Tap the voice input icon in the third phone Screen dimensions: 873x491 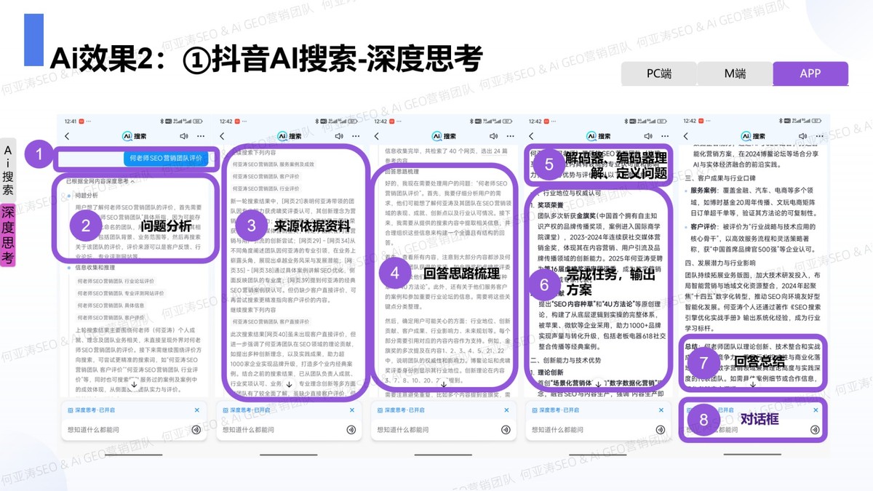[x=506, y=430]
